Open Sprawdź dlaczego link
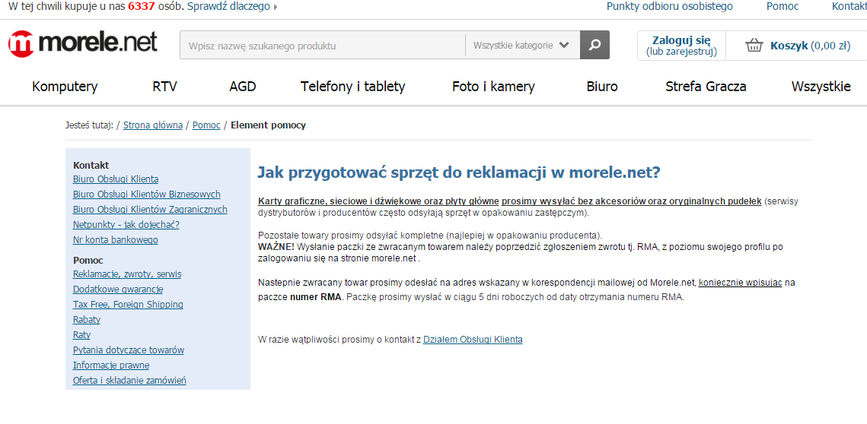Viewport: 867px width, 424px height. click(x=229, y=7)
